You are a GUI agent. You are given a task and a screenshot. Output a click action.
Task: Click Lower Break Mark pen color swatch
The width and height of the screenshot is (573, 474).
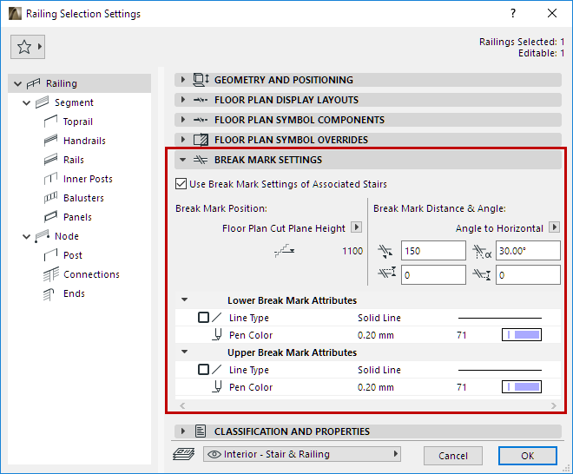pos(522,334)
